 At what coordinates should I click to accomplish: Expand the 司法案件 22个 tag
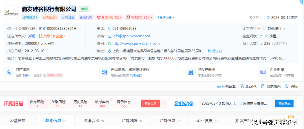click(x=139, y=17)
